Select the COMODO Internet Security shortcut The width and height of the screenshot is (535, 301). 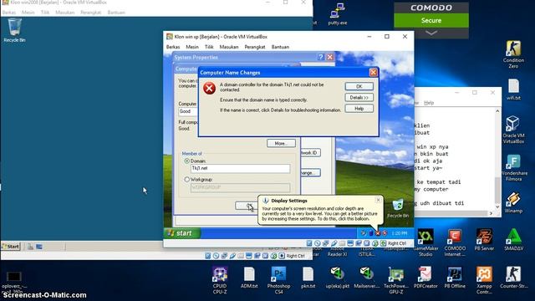(x=455, y=242)
